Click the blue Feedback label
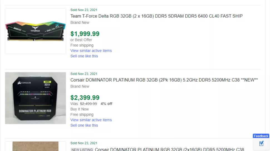 (261, 136)
